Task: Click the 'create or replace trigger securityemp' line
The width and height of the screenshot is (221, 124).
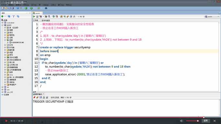Action: click(x=65, y=47)
